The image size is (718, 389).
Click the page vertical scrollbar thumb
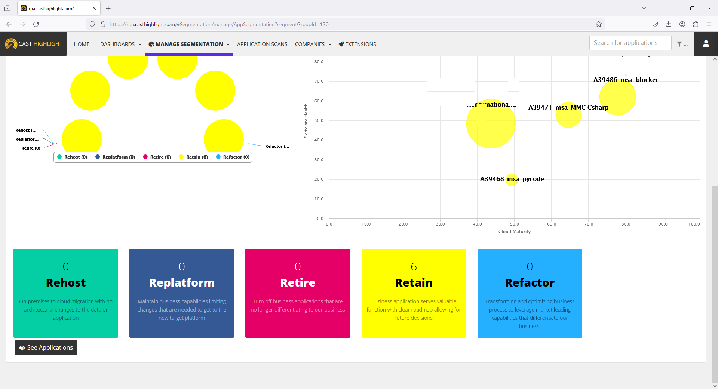715,283
